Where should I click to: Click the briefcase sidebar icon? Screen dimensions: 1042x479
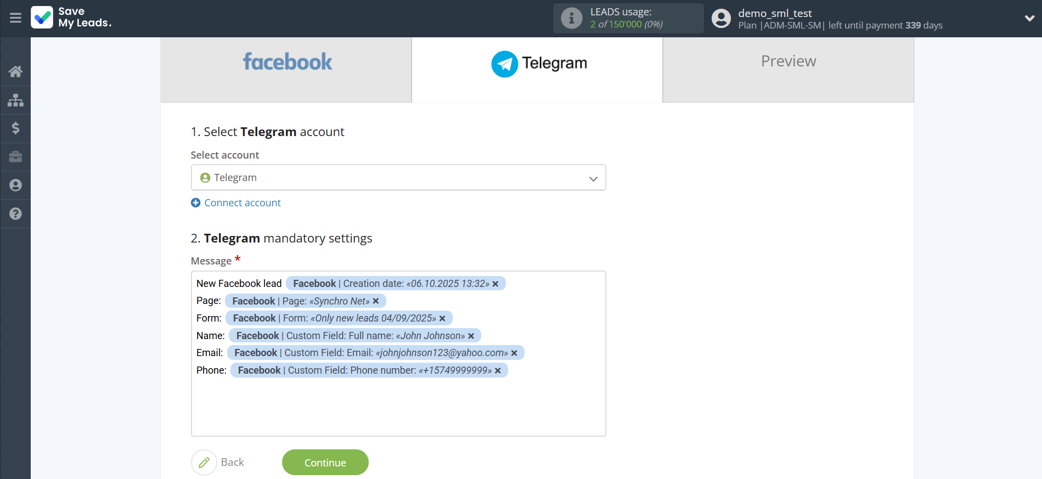(x=15, y=157)
